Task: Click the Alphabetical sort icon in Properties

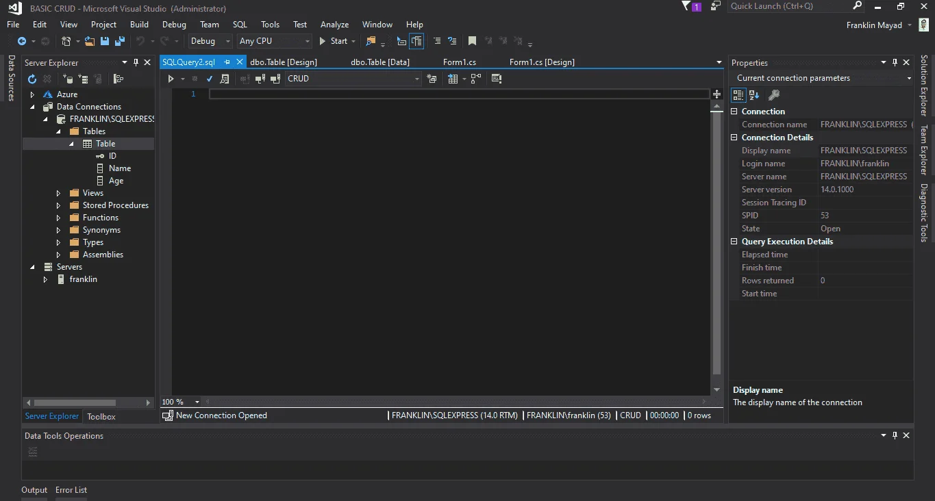Action: pos(754,95)
